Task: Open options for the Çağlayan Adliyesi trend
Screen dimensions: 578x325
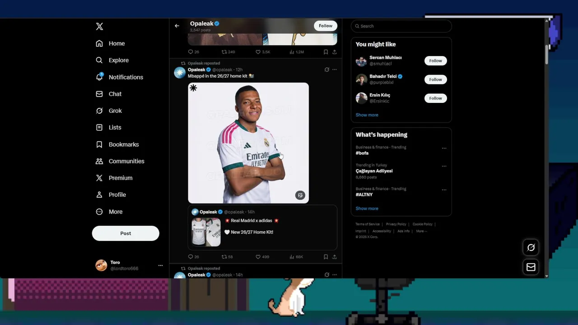Action: (x=444, y=166)
